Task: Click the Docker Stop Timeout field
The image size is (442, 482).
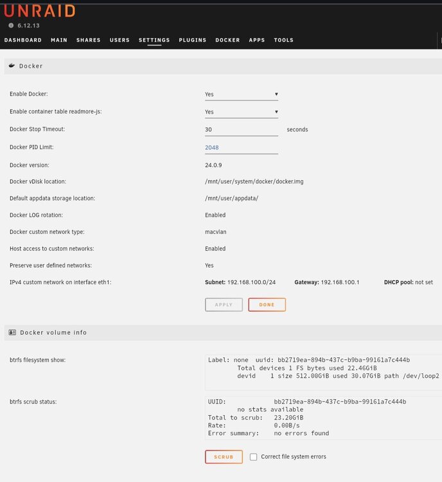Action: pyautogui.click(x=242, y=130)
